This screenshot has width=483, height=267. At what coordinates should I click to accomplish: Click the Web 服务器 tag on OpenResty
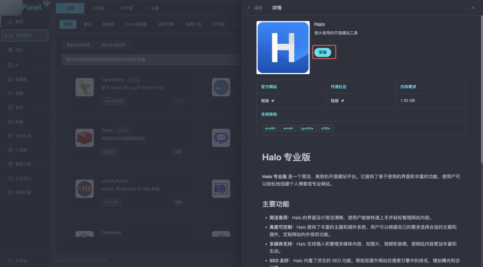pos(113,101)
